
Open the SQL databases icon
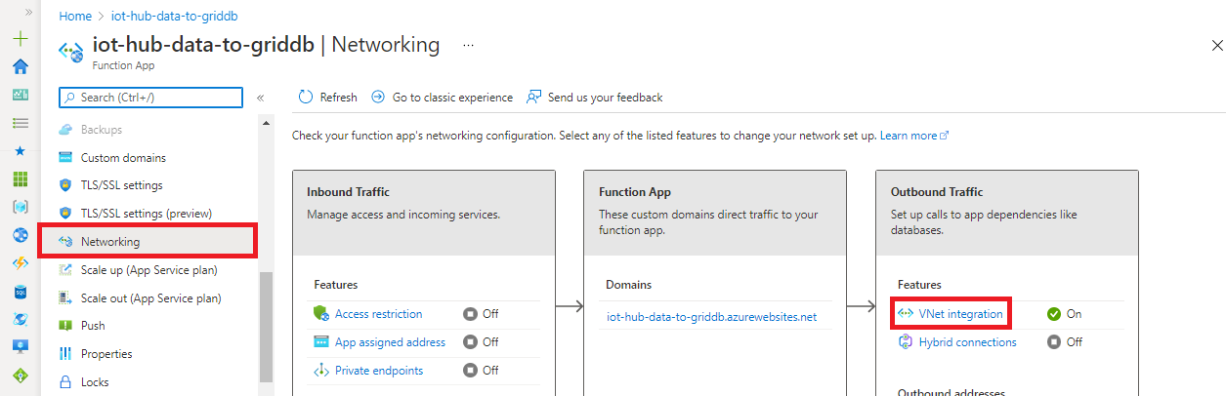20,292
